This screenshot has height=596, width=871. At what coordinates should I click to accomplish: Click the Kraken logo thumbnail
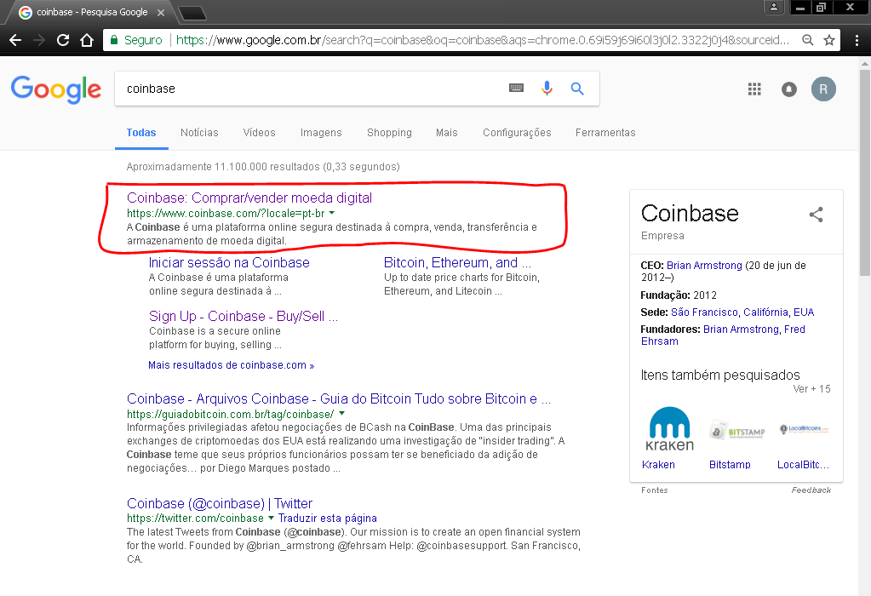click(669, 428)
